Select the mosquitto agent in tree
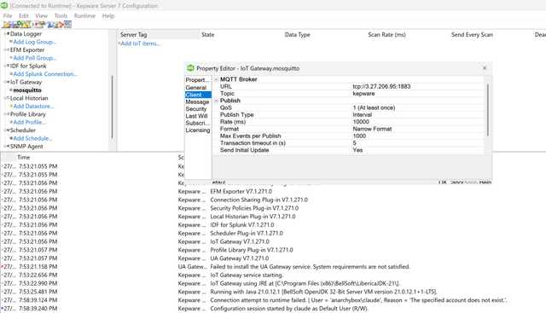The width and height of the screenshot is (546, 313). 27,90
